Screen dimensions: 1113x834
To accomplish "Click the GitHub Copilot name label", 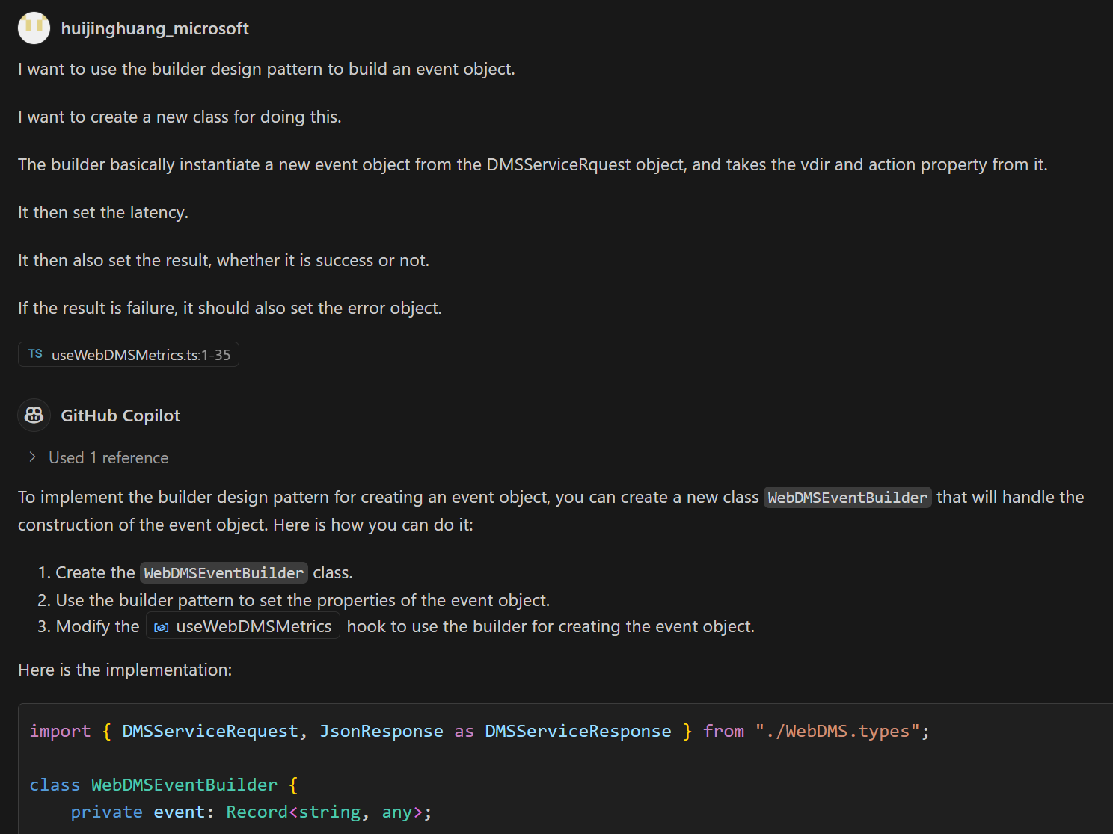I will [x=120, y=416].
